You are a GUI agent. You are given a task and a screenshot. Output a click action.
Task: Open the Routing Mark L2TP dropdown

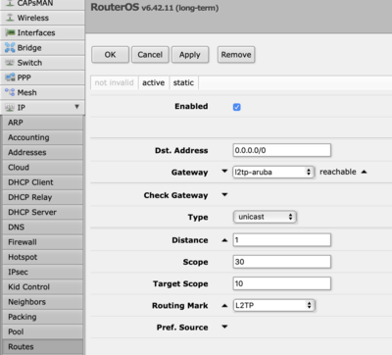pos(273,305)
